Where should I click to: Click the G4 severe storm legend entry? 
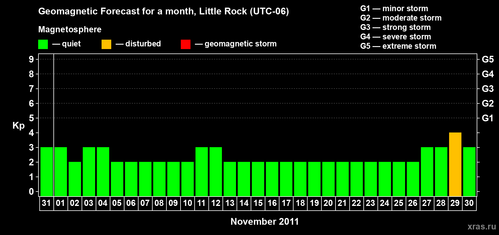(396, 37)
